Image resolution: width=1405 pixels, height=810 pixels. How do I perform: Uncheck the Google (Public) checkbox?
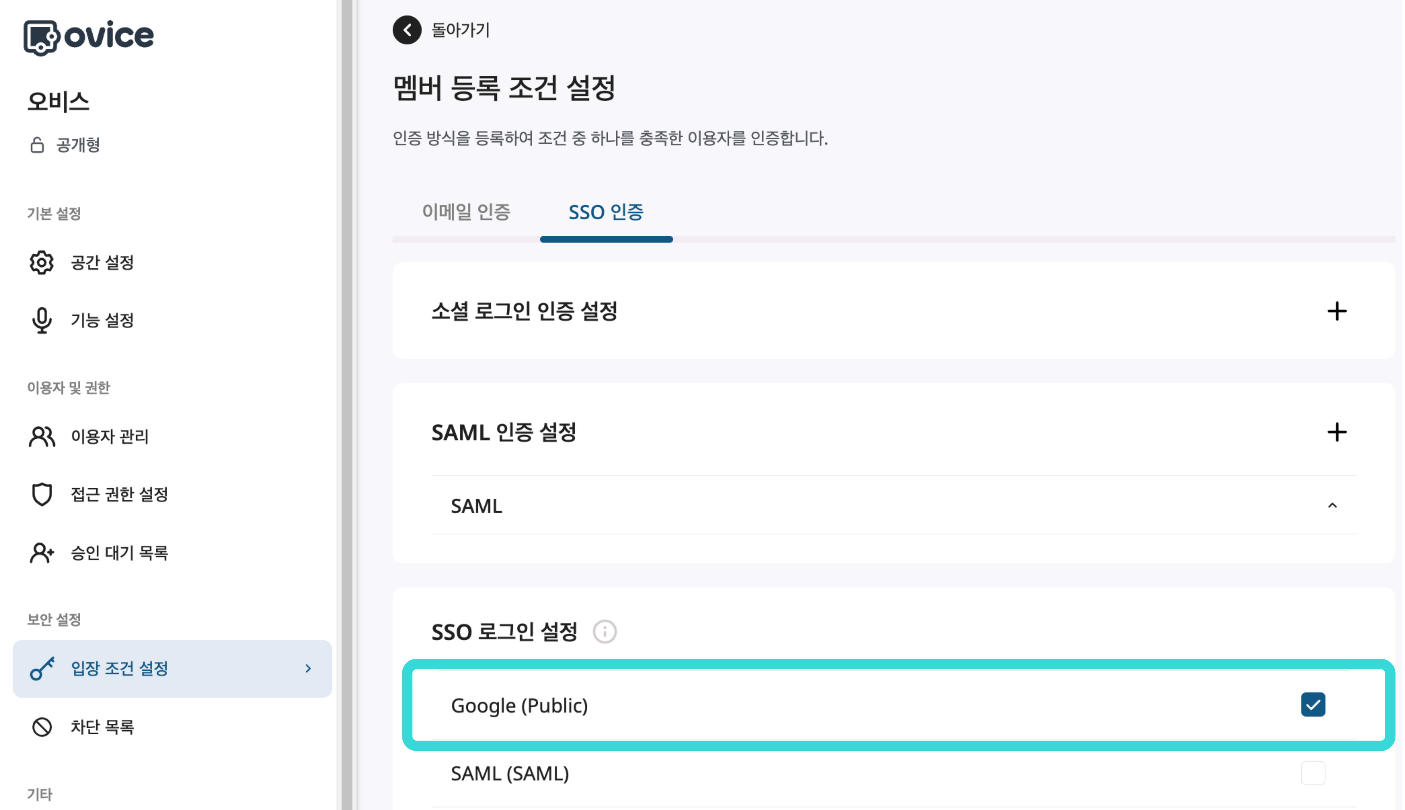(1313, 704)
